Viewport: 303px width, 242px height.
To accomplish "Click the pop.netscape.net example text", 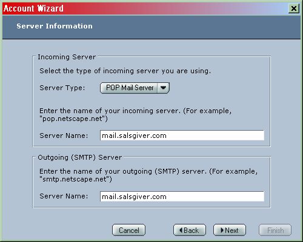I will click(73, 119).
